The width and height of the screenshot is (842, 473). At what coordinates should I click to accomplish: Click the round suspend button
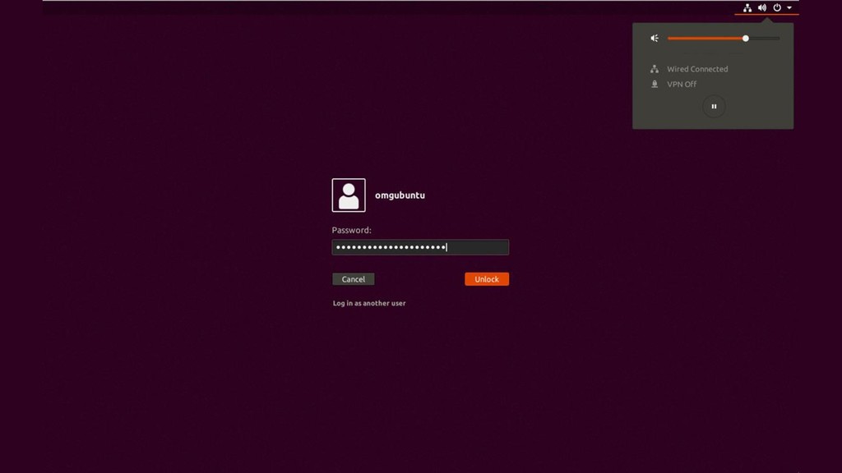click(714, 106)
